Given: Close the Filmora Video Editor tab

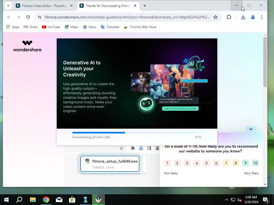Looking at the screenshot, I should point(71,6).
